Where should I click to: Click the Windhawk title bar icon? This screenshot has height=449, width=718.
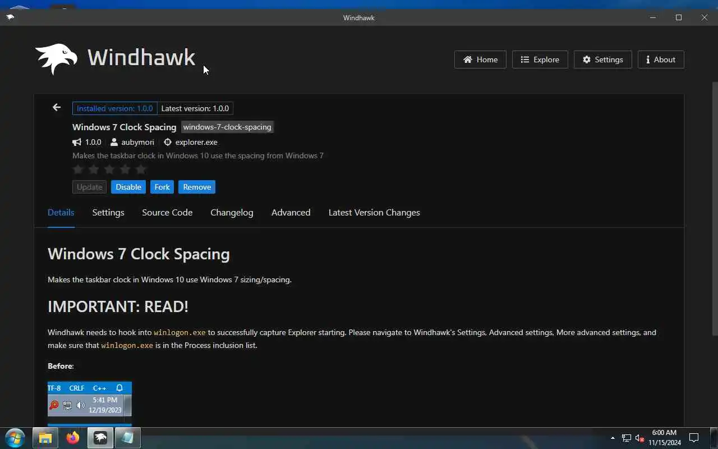coord(10,17)
